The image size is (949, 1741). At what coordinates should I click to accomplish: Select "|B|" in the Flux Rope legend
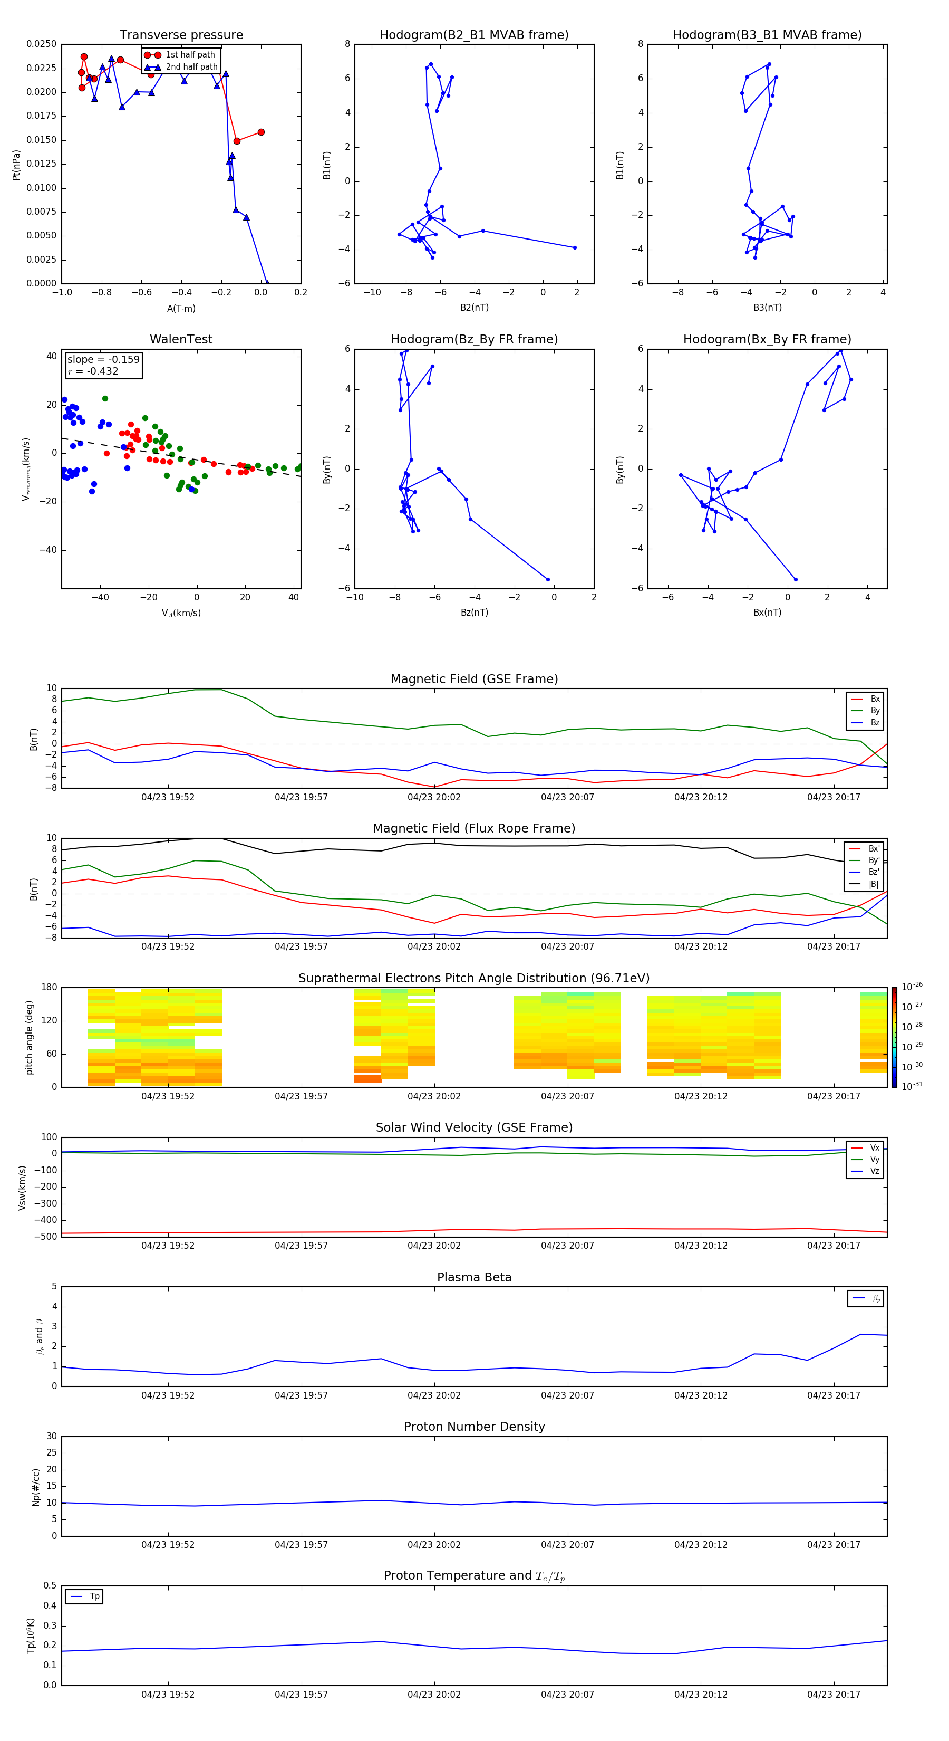coord(865,884)
